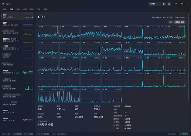Click logical processor 28 graph
Screen dimensions: 191x136
(x=48, y=95)
